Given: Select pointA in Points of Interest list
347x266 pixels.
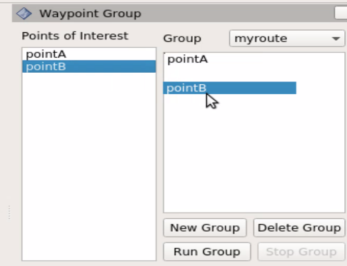Looking at the screenshot, I should click(89, 54).
